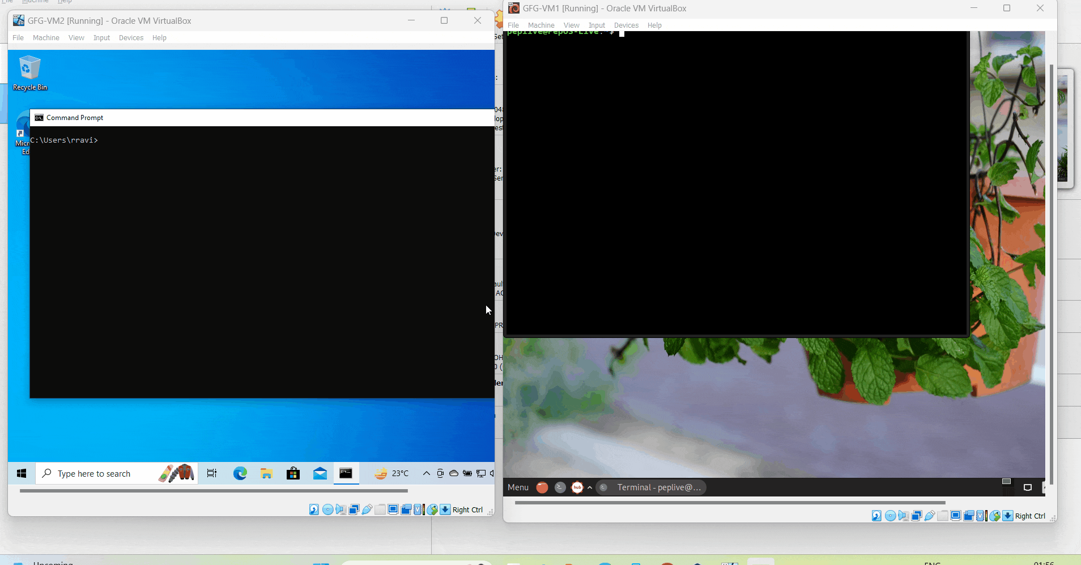Click horizontal scrollbar in GFG-VM2 window
This screenshot has height=565, width=1081.
click(x=214, y=491)
